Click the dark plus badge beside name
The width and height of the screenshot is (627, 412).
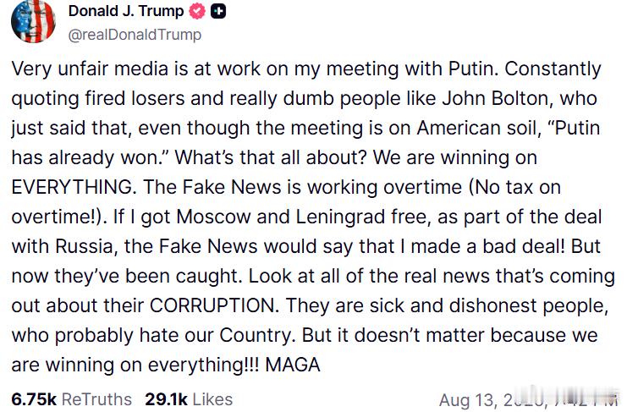tap(218, 11)
